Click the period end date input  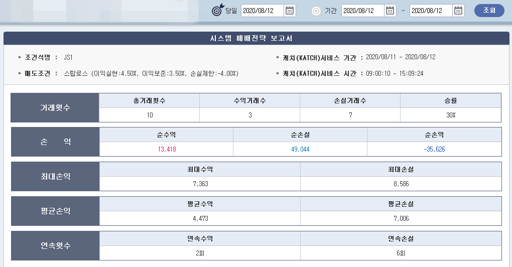coord(431,11)
